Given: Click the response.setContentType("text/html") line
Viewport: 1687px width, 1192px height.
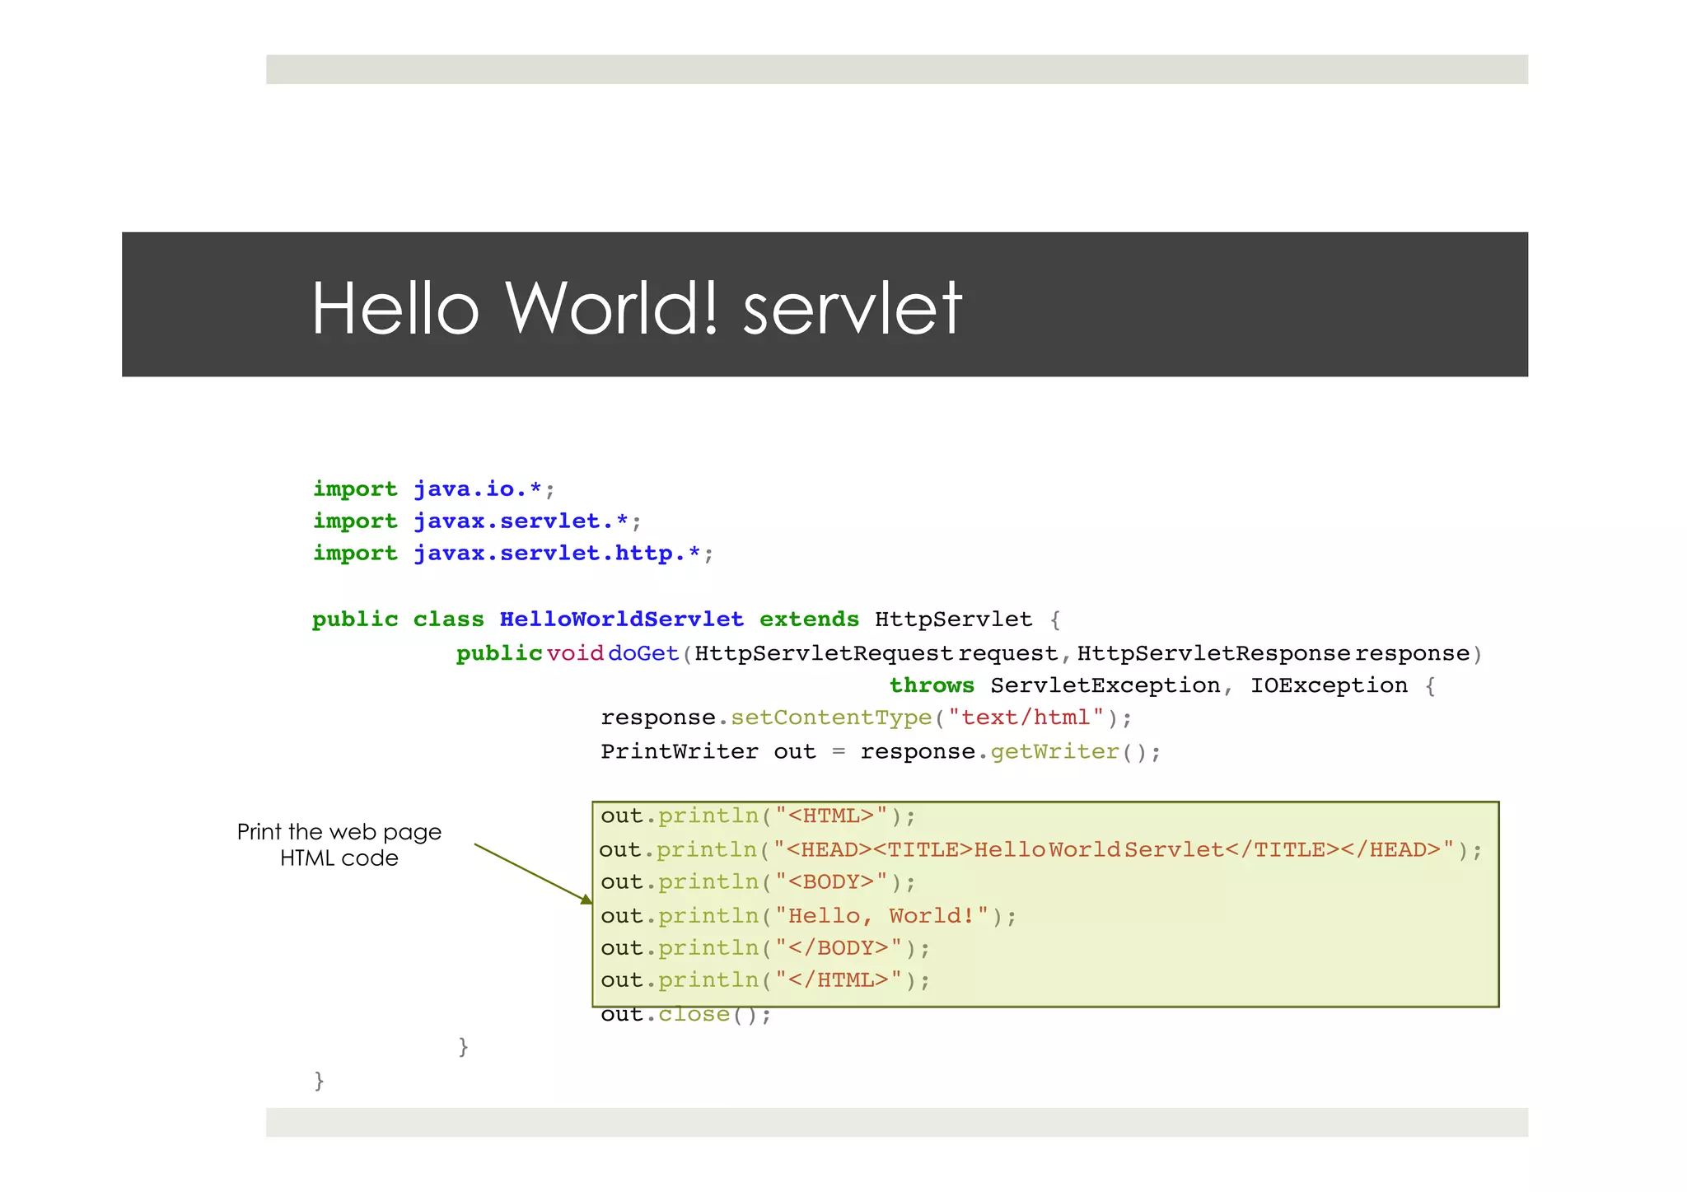Looking at the screenshot, I should 867,718.
